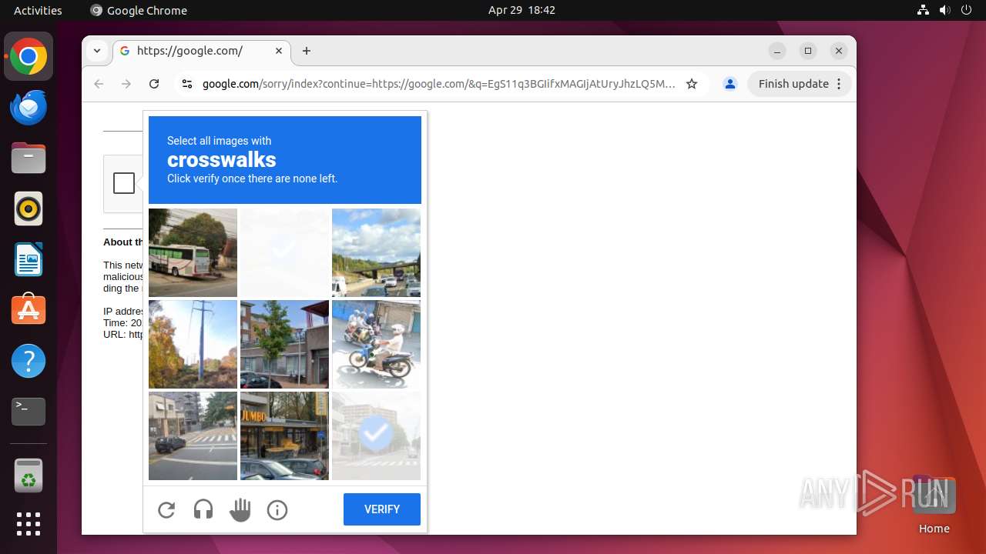Reload the page in Chrome
This screenshot has height=554, width=986.
[154, 84]
